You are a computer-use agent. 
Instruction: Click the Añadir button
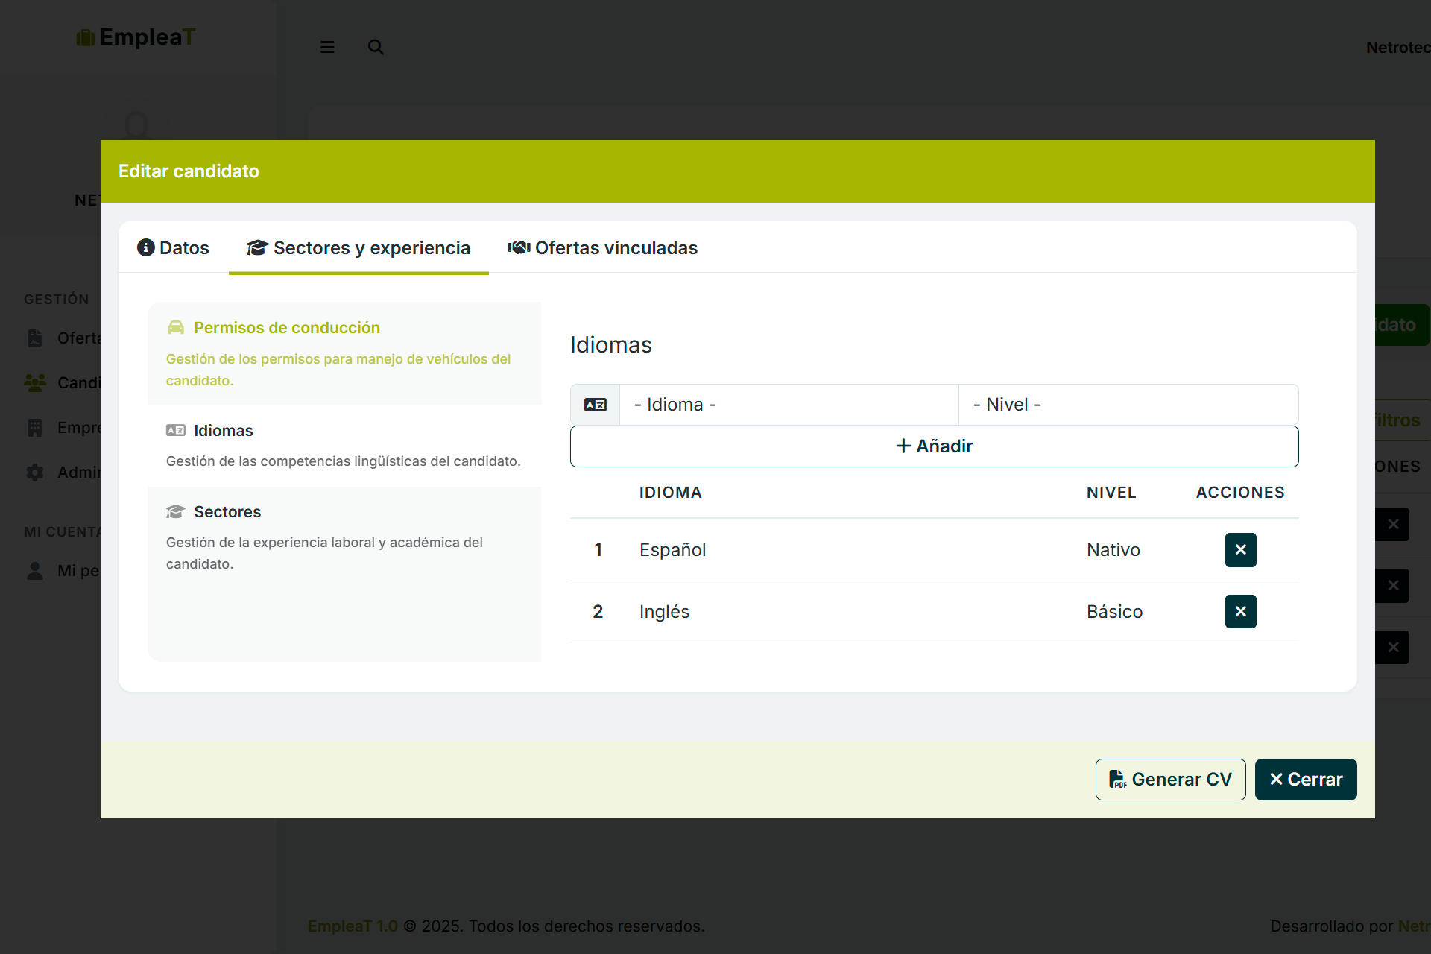pyautogui.click(x=934, y=446)
